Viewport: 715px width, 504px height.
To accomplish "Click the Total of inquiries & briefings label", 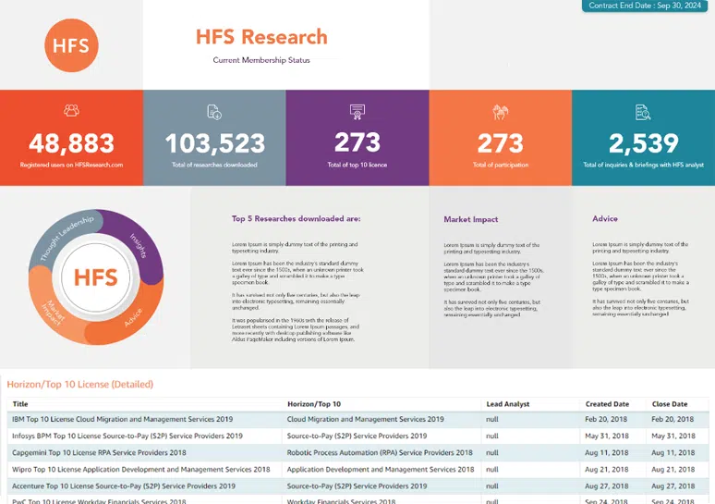I will point(644,165).
